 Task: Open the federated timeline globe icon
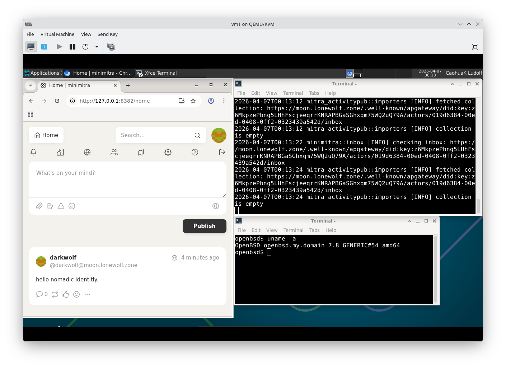tap(87, 152)
